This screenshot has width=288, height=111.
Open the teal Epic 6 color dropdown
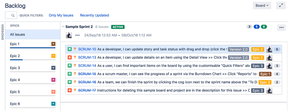pos(53,104)
